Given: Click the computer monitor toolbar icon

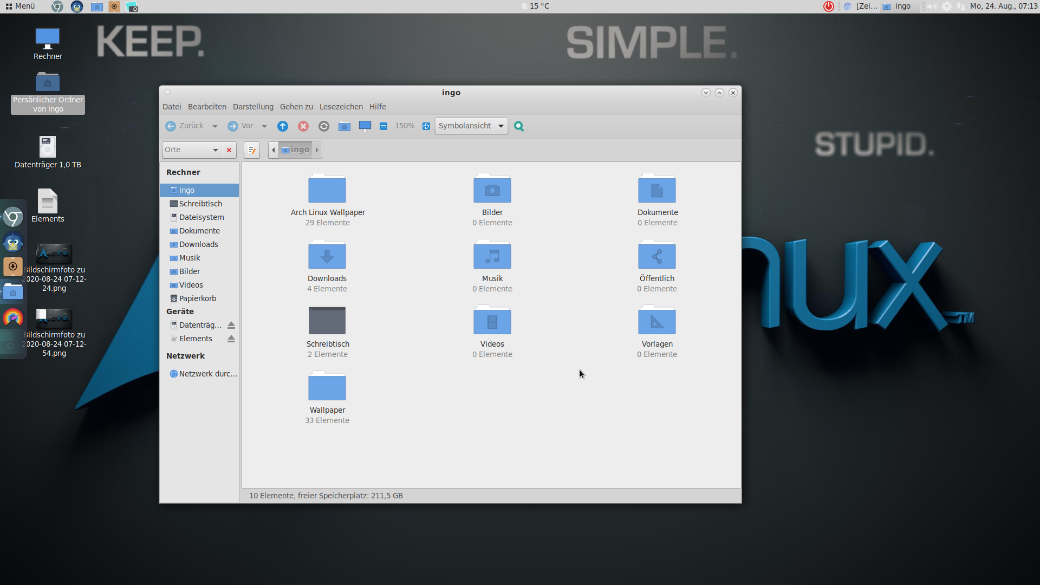Looking at the screenshot, I should (365, 126).
